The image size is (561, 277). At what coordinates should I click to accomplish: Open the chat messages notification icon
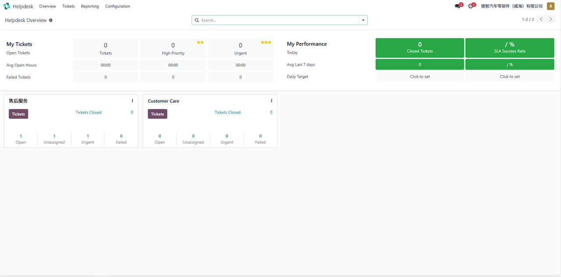pos(458,6)
